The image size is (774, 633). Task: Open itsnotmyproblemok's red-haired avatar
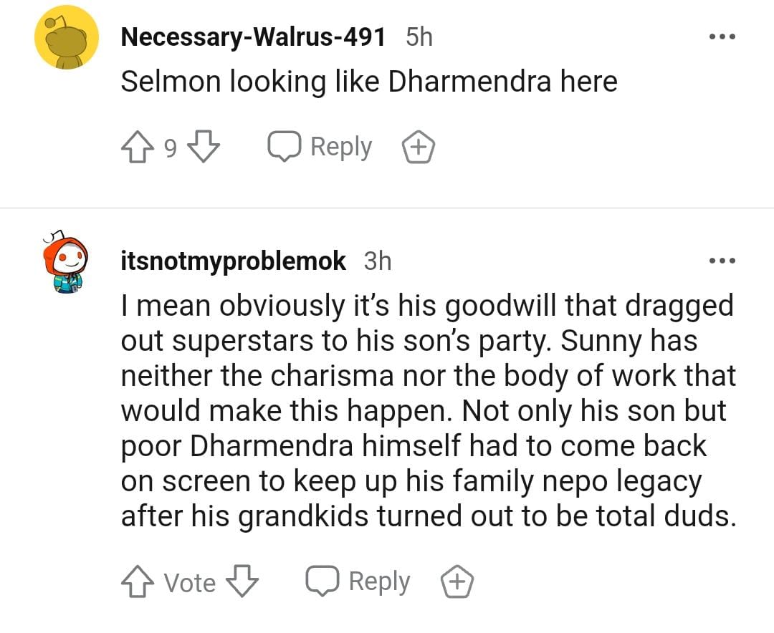click(x=67, y=263)
